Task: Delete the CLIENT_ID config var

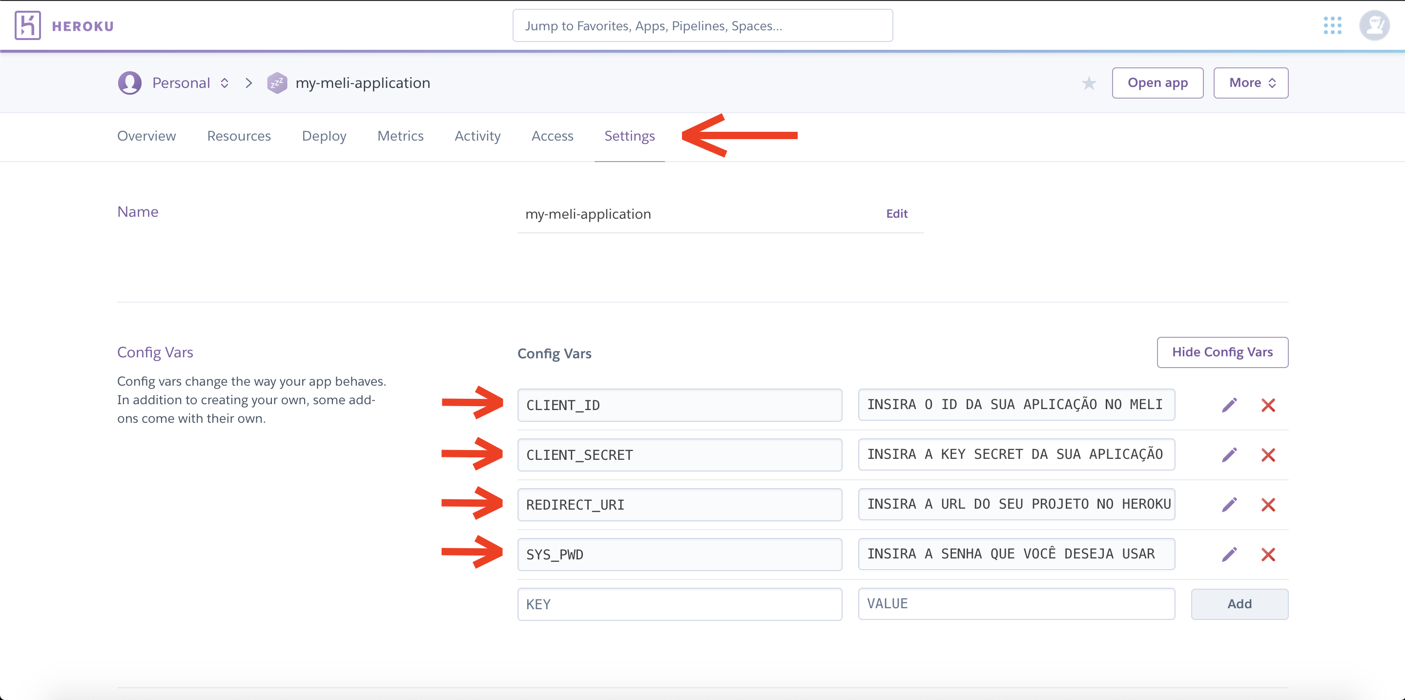Action: [1267, 405]
